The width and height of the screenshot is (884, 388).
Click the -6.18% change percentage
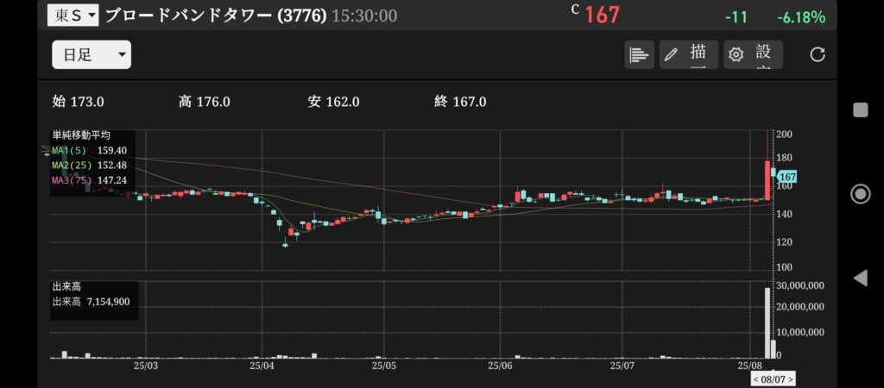(800, 17)
